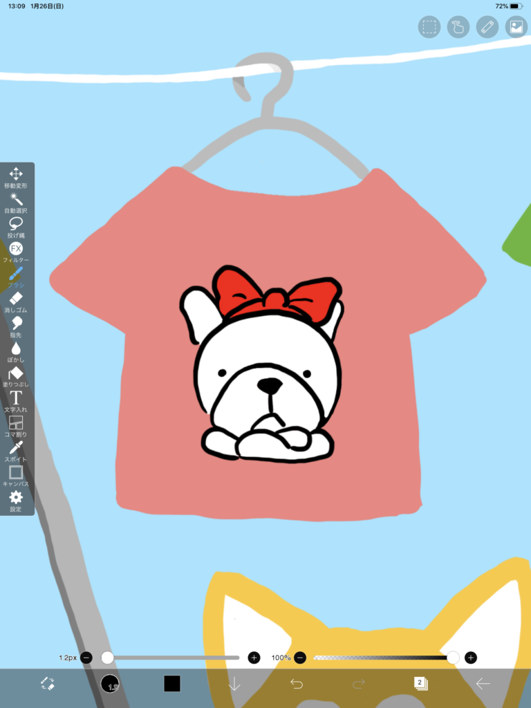
Task: Open the black color swatch picker
Action: [172, 684]
